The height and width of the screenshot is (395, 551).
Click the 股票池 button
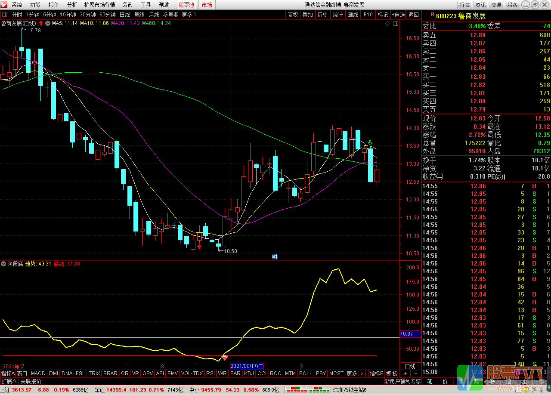point(187,5)
